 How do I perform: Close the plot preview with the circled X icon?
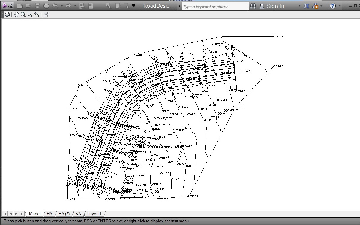46,14
